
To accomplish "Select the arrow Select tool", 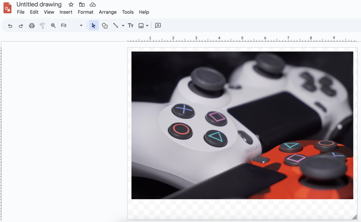I will (93, 26).
